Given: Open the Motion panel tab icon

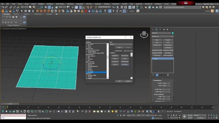Looking at the screenshot, I should (164, 30).
